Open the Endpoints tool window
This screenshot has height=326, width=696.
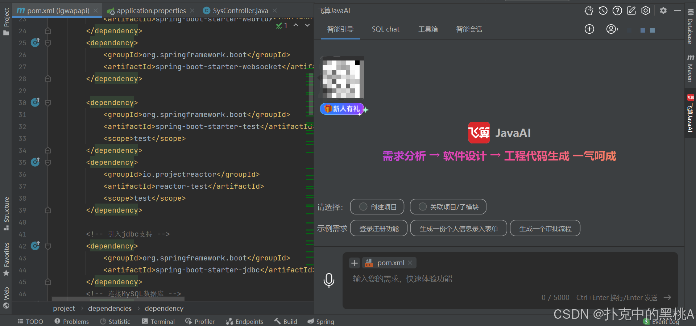[245, 321]
